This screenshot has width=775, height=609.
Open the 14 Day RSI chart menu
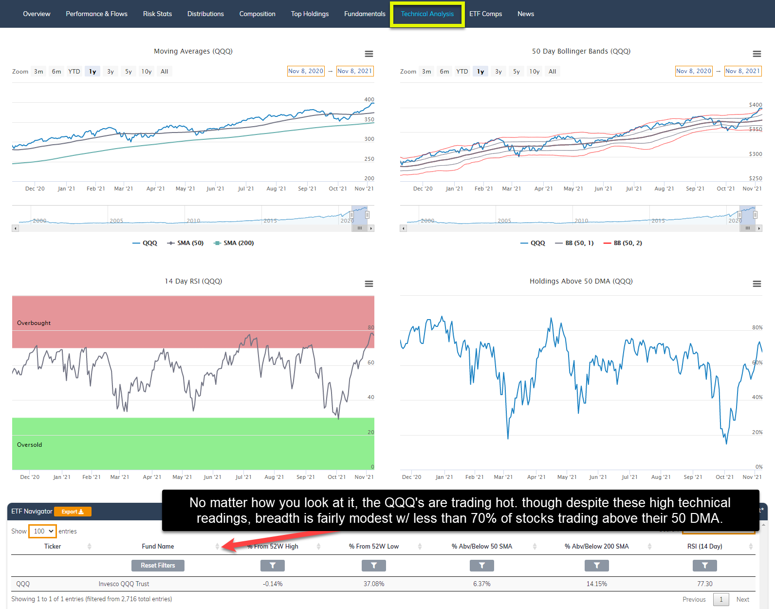click(369, 284)
